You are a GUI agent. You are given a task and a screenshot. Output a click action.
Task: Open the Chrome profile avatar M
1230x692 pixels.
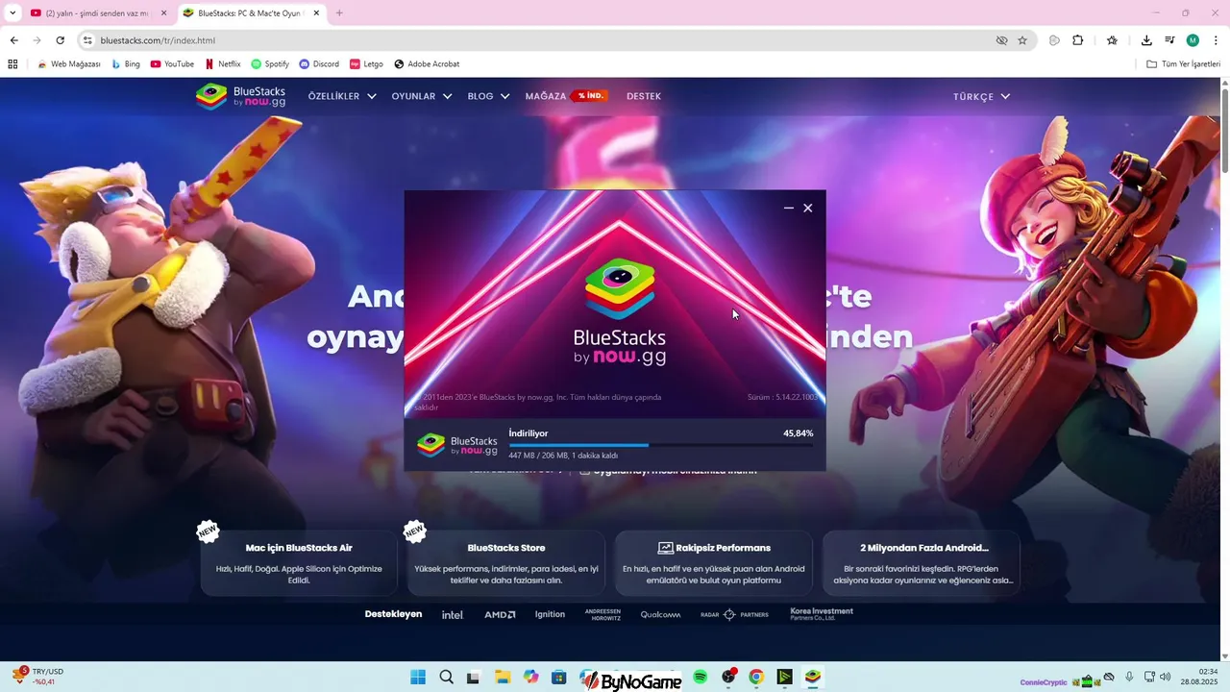pyautogui.click(x=1193, y=40)
